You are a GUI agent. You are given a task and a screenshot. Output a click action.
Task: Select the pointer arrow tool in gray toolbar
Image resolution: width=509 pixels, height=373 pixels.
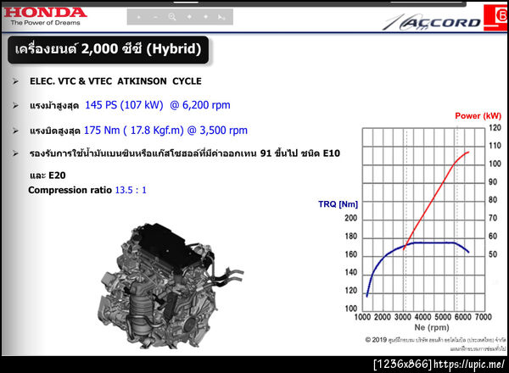point(221,17)
